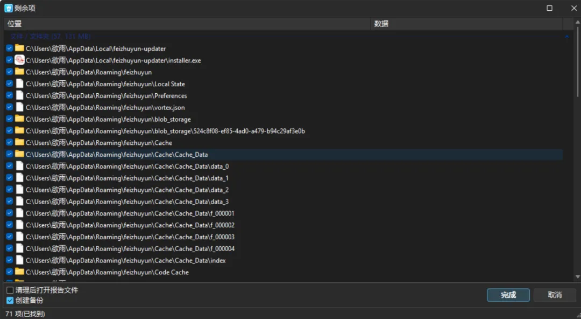Viewport: 581px width, 319px height.
Task: Click the feizhuyun-updater folder icon
Action: (19, 48)
